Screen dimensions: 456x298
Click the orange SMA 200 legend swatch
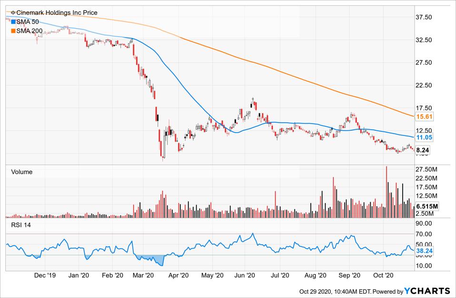(13, 31)
